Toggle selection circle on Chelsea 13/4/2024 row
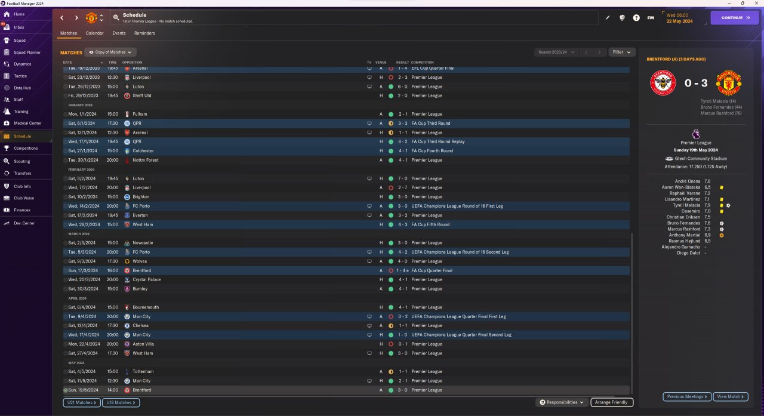Viewport: 764px width, 416px height. (x=66, y=325)
